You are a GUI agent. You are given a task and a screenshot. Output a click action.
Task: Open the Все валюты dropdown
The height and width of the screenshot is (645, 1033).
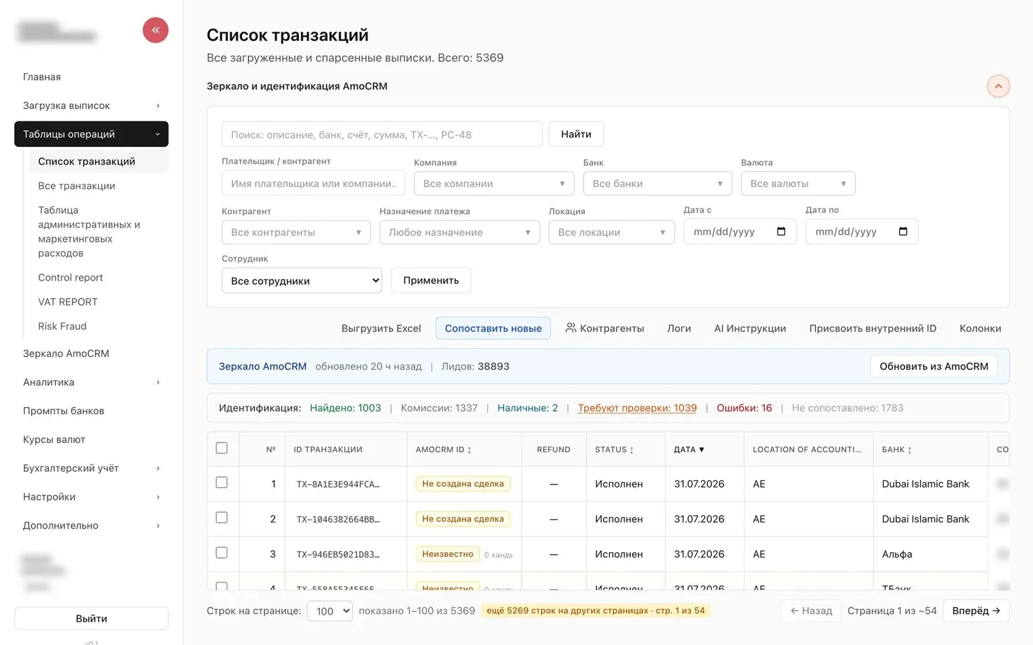798,184
